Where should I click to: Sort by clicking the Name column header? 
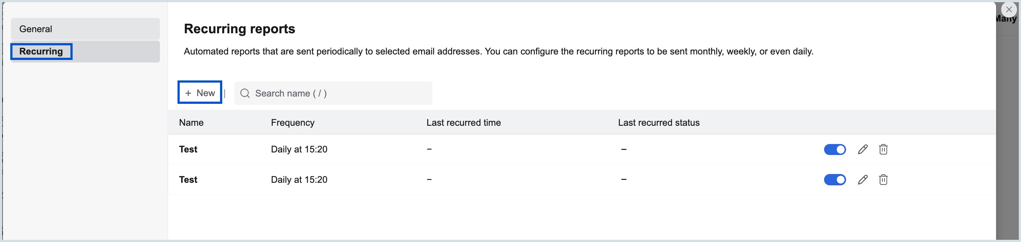click(191, 122)
